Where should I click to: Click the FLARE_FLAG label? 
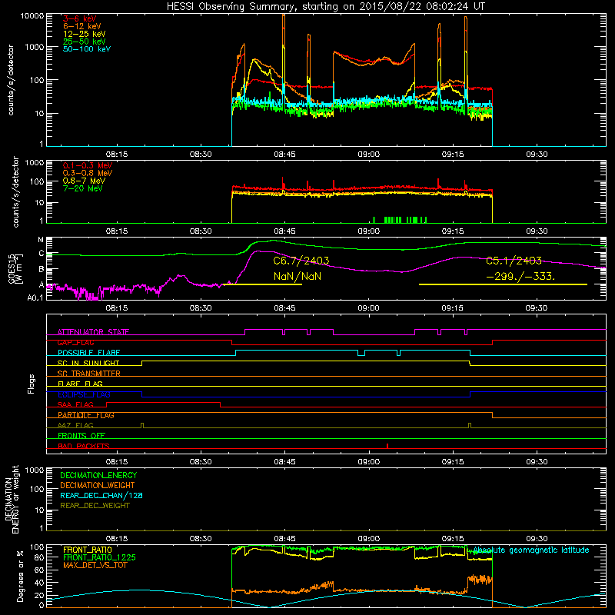coord(80,384)
